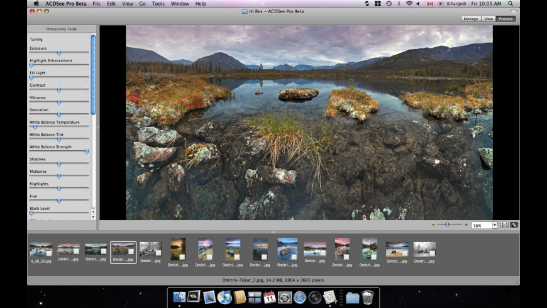
Task: Open the Trash in the dock
Action: pos(368,297)
